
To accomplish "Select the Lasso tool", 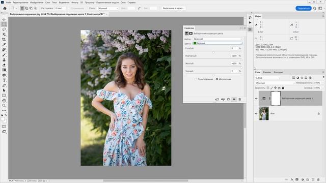I will 4,29.
